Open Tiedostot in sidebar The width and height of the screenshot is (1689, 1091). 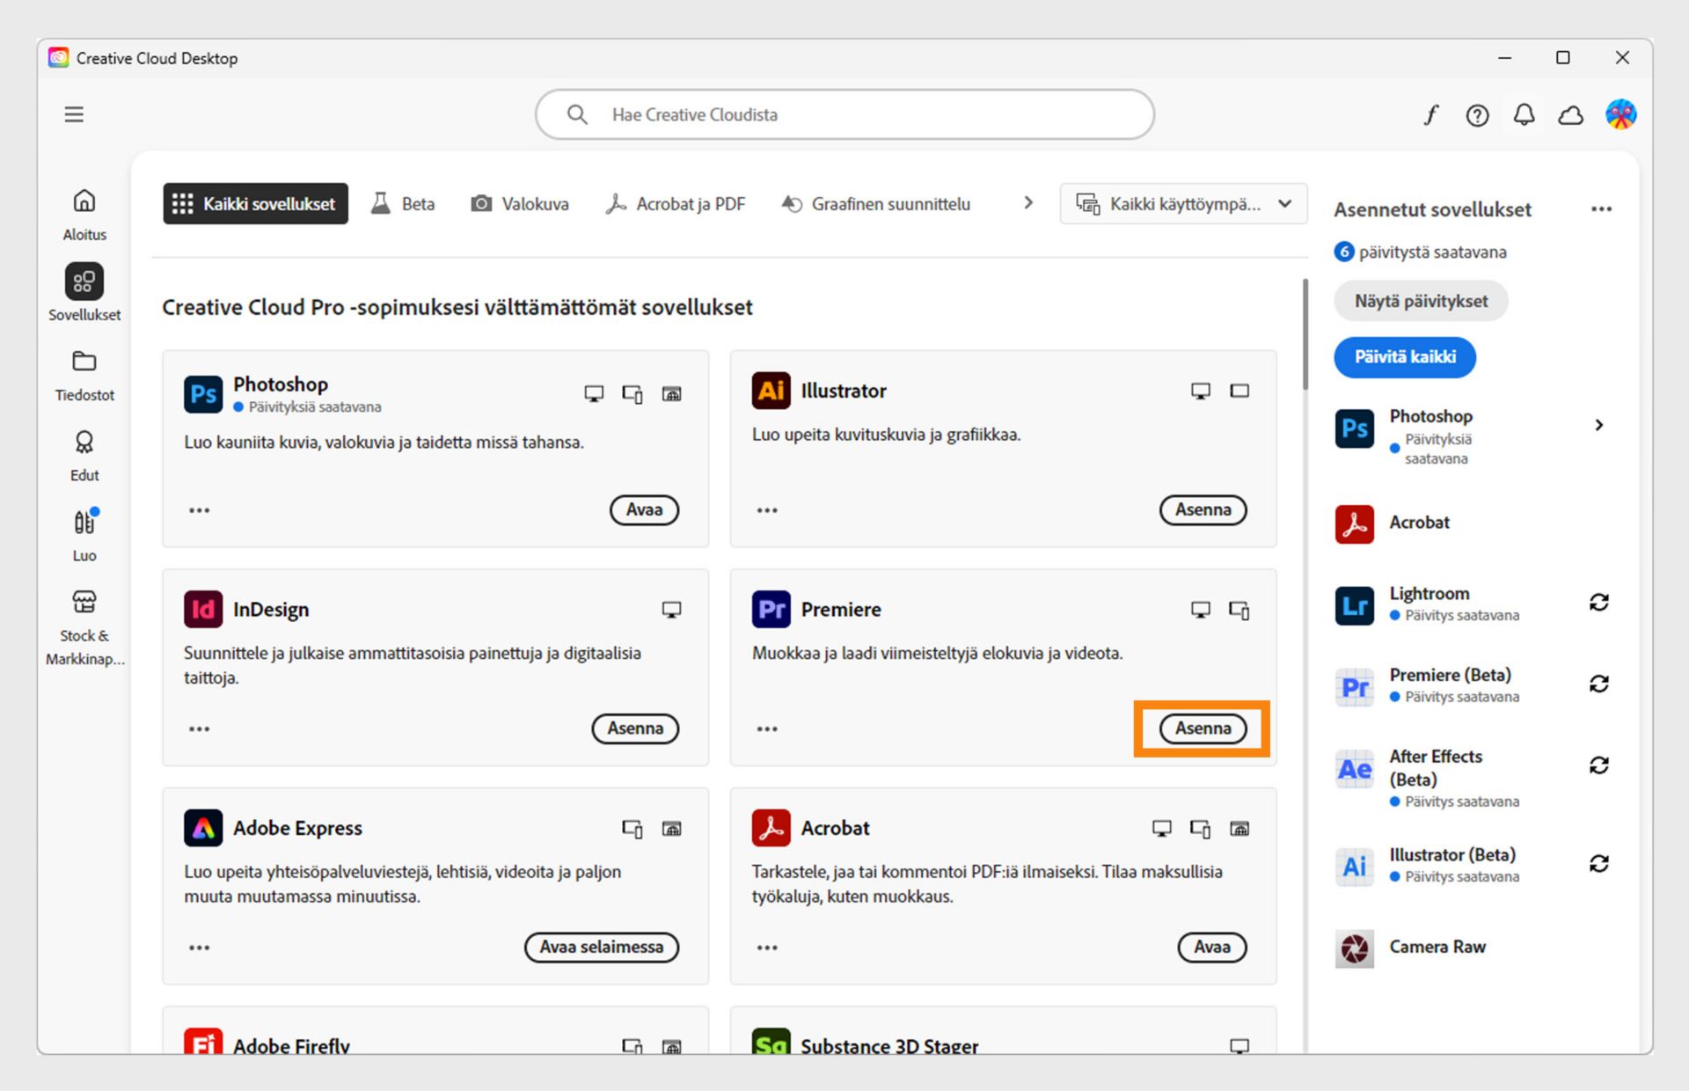coord(84,376)
